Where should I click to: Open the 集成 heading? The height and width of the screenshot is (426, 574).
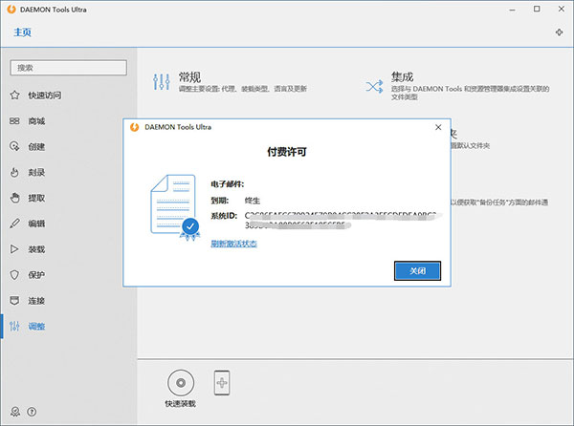[402, 76]
